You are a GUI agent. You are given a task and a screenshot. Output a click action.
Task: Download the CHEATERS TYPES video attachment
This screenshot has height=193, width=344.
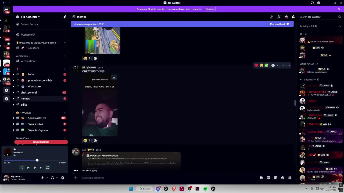114,77
